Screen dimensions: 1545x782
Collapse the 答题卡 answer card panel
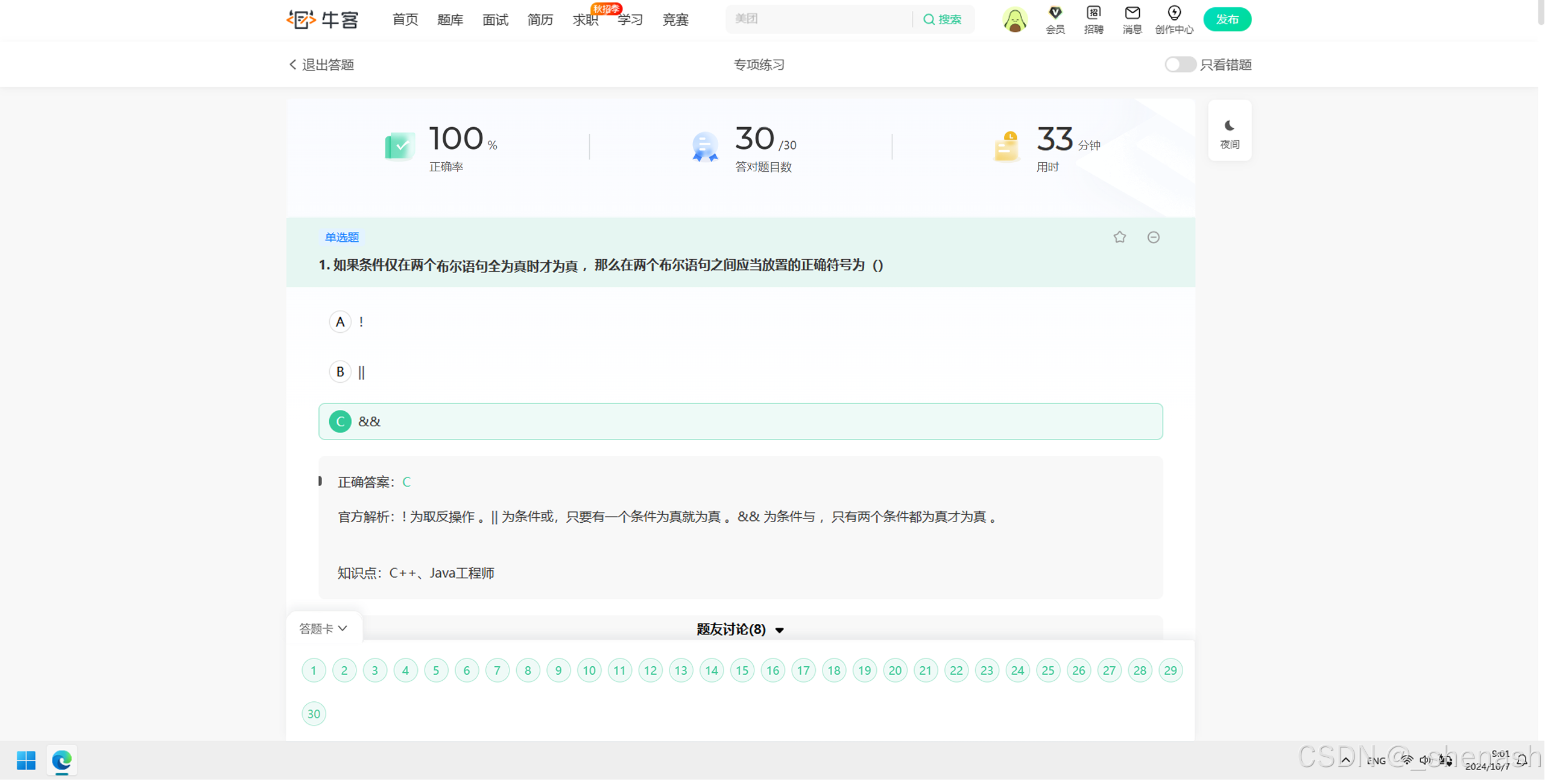click(323, 628)
